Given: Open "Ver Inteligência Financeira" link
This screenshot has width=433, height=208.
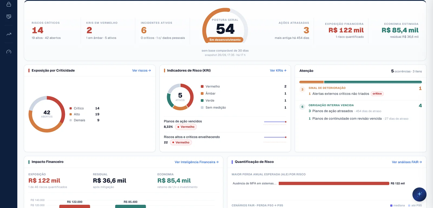Looking at the screenshot, I should [x=196, y=162].
